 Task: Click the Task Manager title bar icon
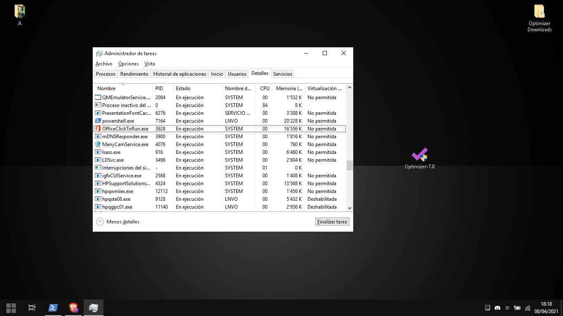99,53
